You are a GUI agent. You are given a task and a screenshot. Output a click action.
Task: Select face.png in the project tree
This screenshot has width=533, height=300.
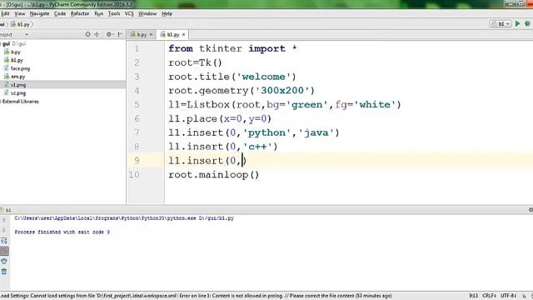[17, 68]
